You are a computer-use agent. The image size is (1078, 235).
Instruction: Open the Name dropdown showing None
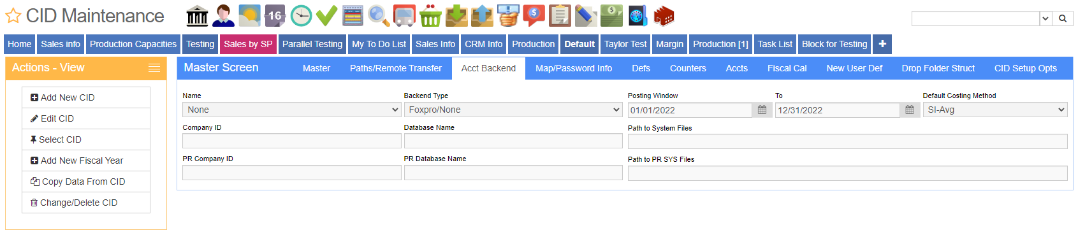click(x=292, y=110)
